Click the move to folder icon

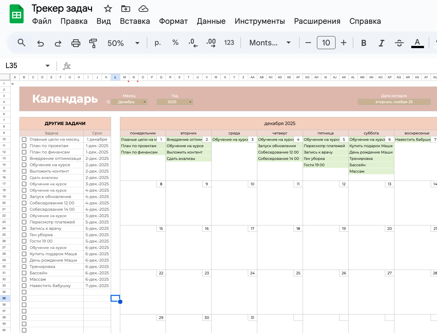point(126,9)
